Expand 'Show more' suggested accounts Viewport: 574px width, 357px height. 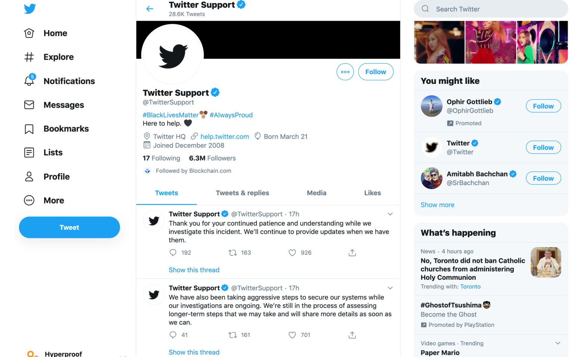pyautogui.click(x=437, y=205)
